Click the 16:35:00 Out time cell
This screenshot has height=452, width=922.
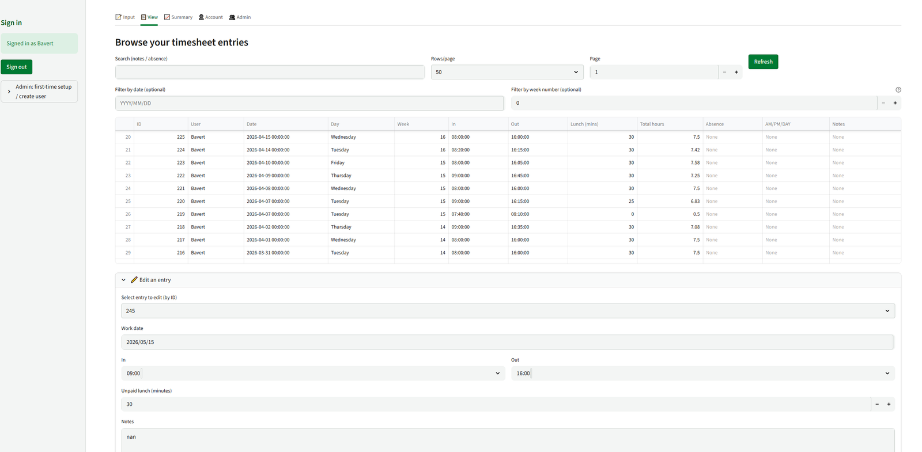tap(538, 227)
